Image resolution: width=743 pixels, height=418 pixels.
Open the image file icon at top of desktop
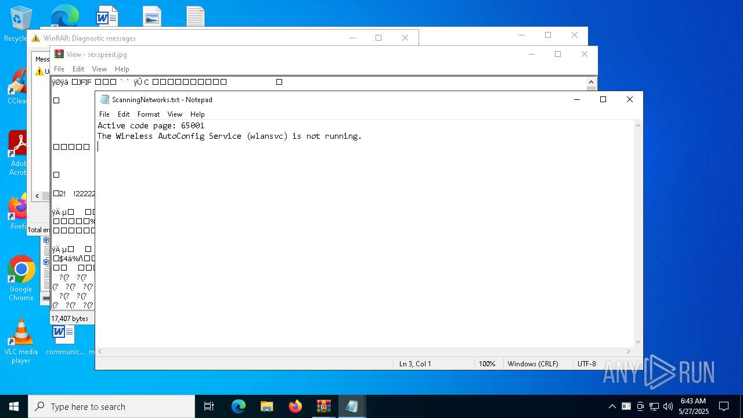pyautogui.click(x=152, y=16)
